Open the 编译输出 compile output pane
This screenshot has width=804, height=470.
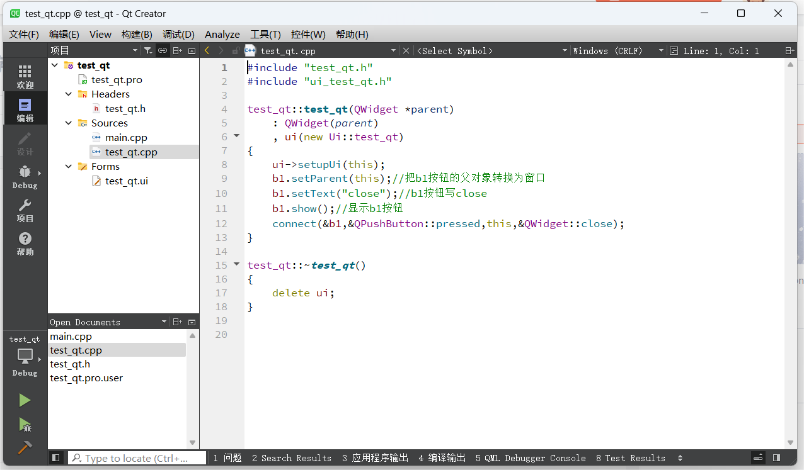pyautogui.click(x=442, y=458)
